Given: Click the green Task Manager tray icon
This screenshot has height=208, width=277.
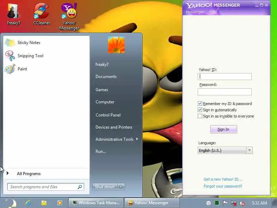Looking at the screenshot, I should [x=217, y=203].
